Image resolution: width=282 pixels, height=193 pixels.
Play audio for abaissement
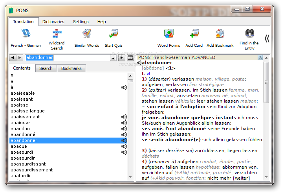(124, 117)
